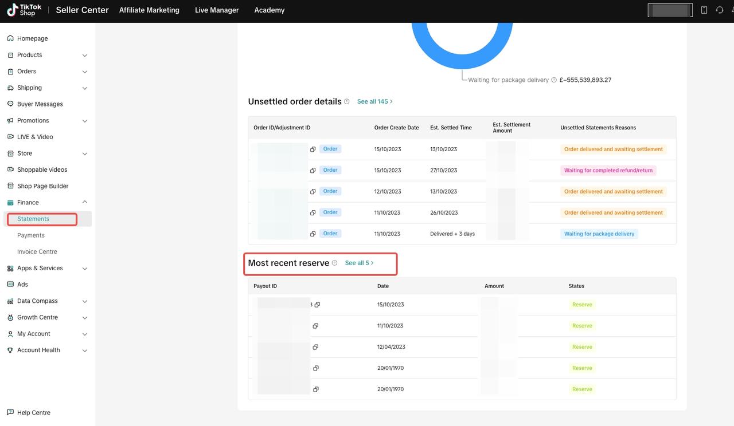This screenshot has height=426, width=734.
Task: Click See all 5 reserve link
Action: tap(359, 263)
